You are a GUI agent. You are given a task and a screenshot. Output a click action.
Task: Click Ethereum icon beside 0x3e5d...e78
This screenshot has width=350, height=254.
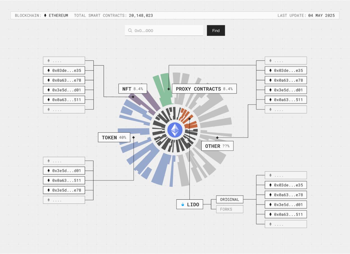[x=49, y=190]
